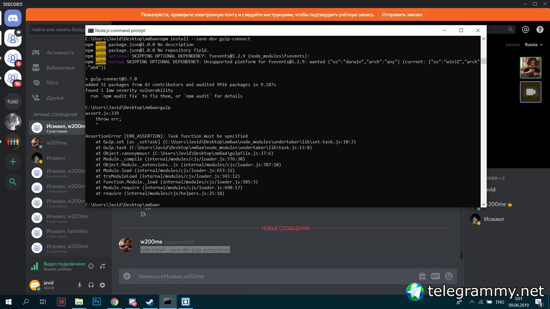
Task: Click the Discord chat scrollbar thumb
Action: 461,255
